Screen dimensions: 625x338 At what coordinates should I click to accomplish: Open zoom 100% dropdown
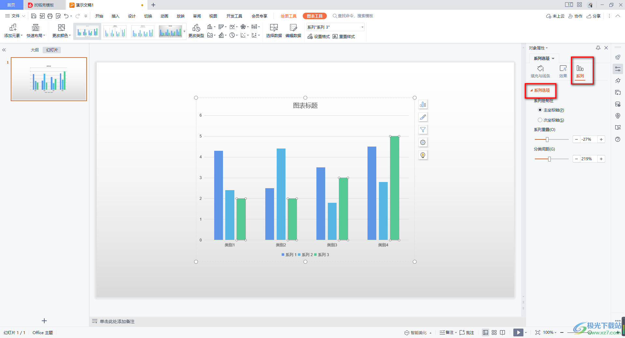[550, 332]
